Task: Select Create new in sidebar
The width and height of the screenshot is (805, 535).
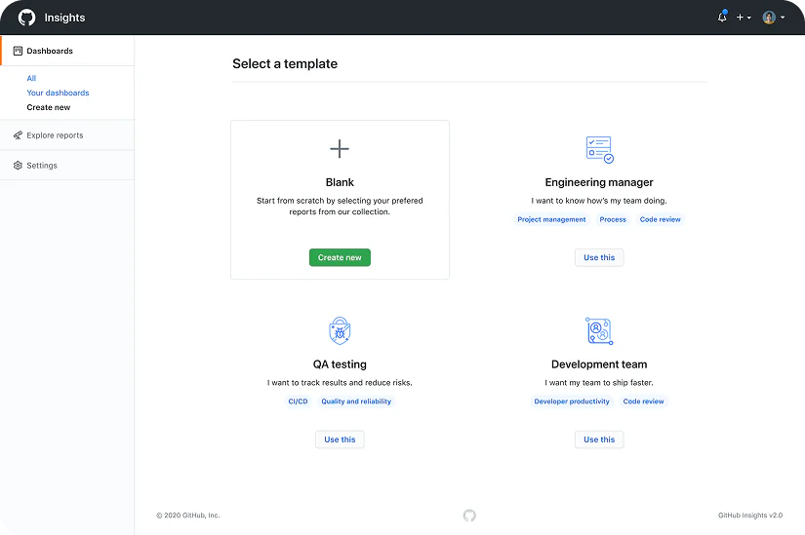Action: coord(49,107)
